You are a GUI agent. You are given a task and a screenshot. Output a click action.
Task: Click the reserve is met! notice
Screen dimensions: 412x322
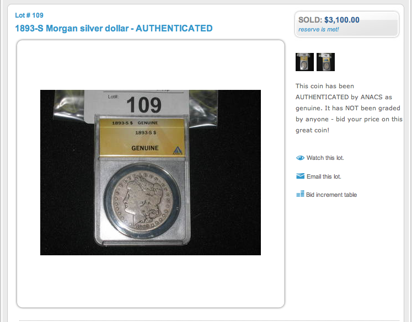coord(318,29)
